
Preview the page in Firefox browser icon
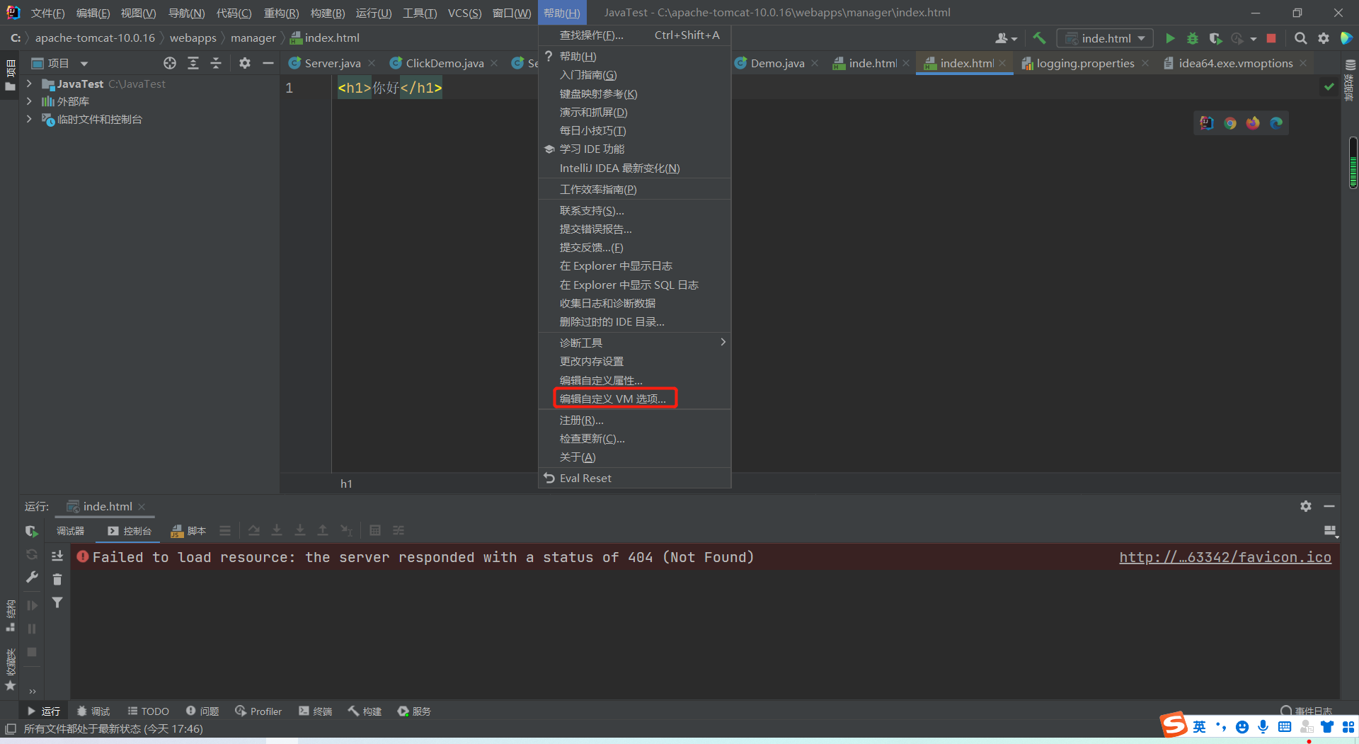click(1253, 122)
